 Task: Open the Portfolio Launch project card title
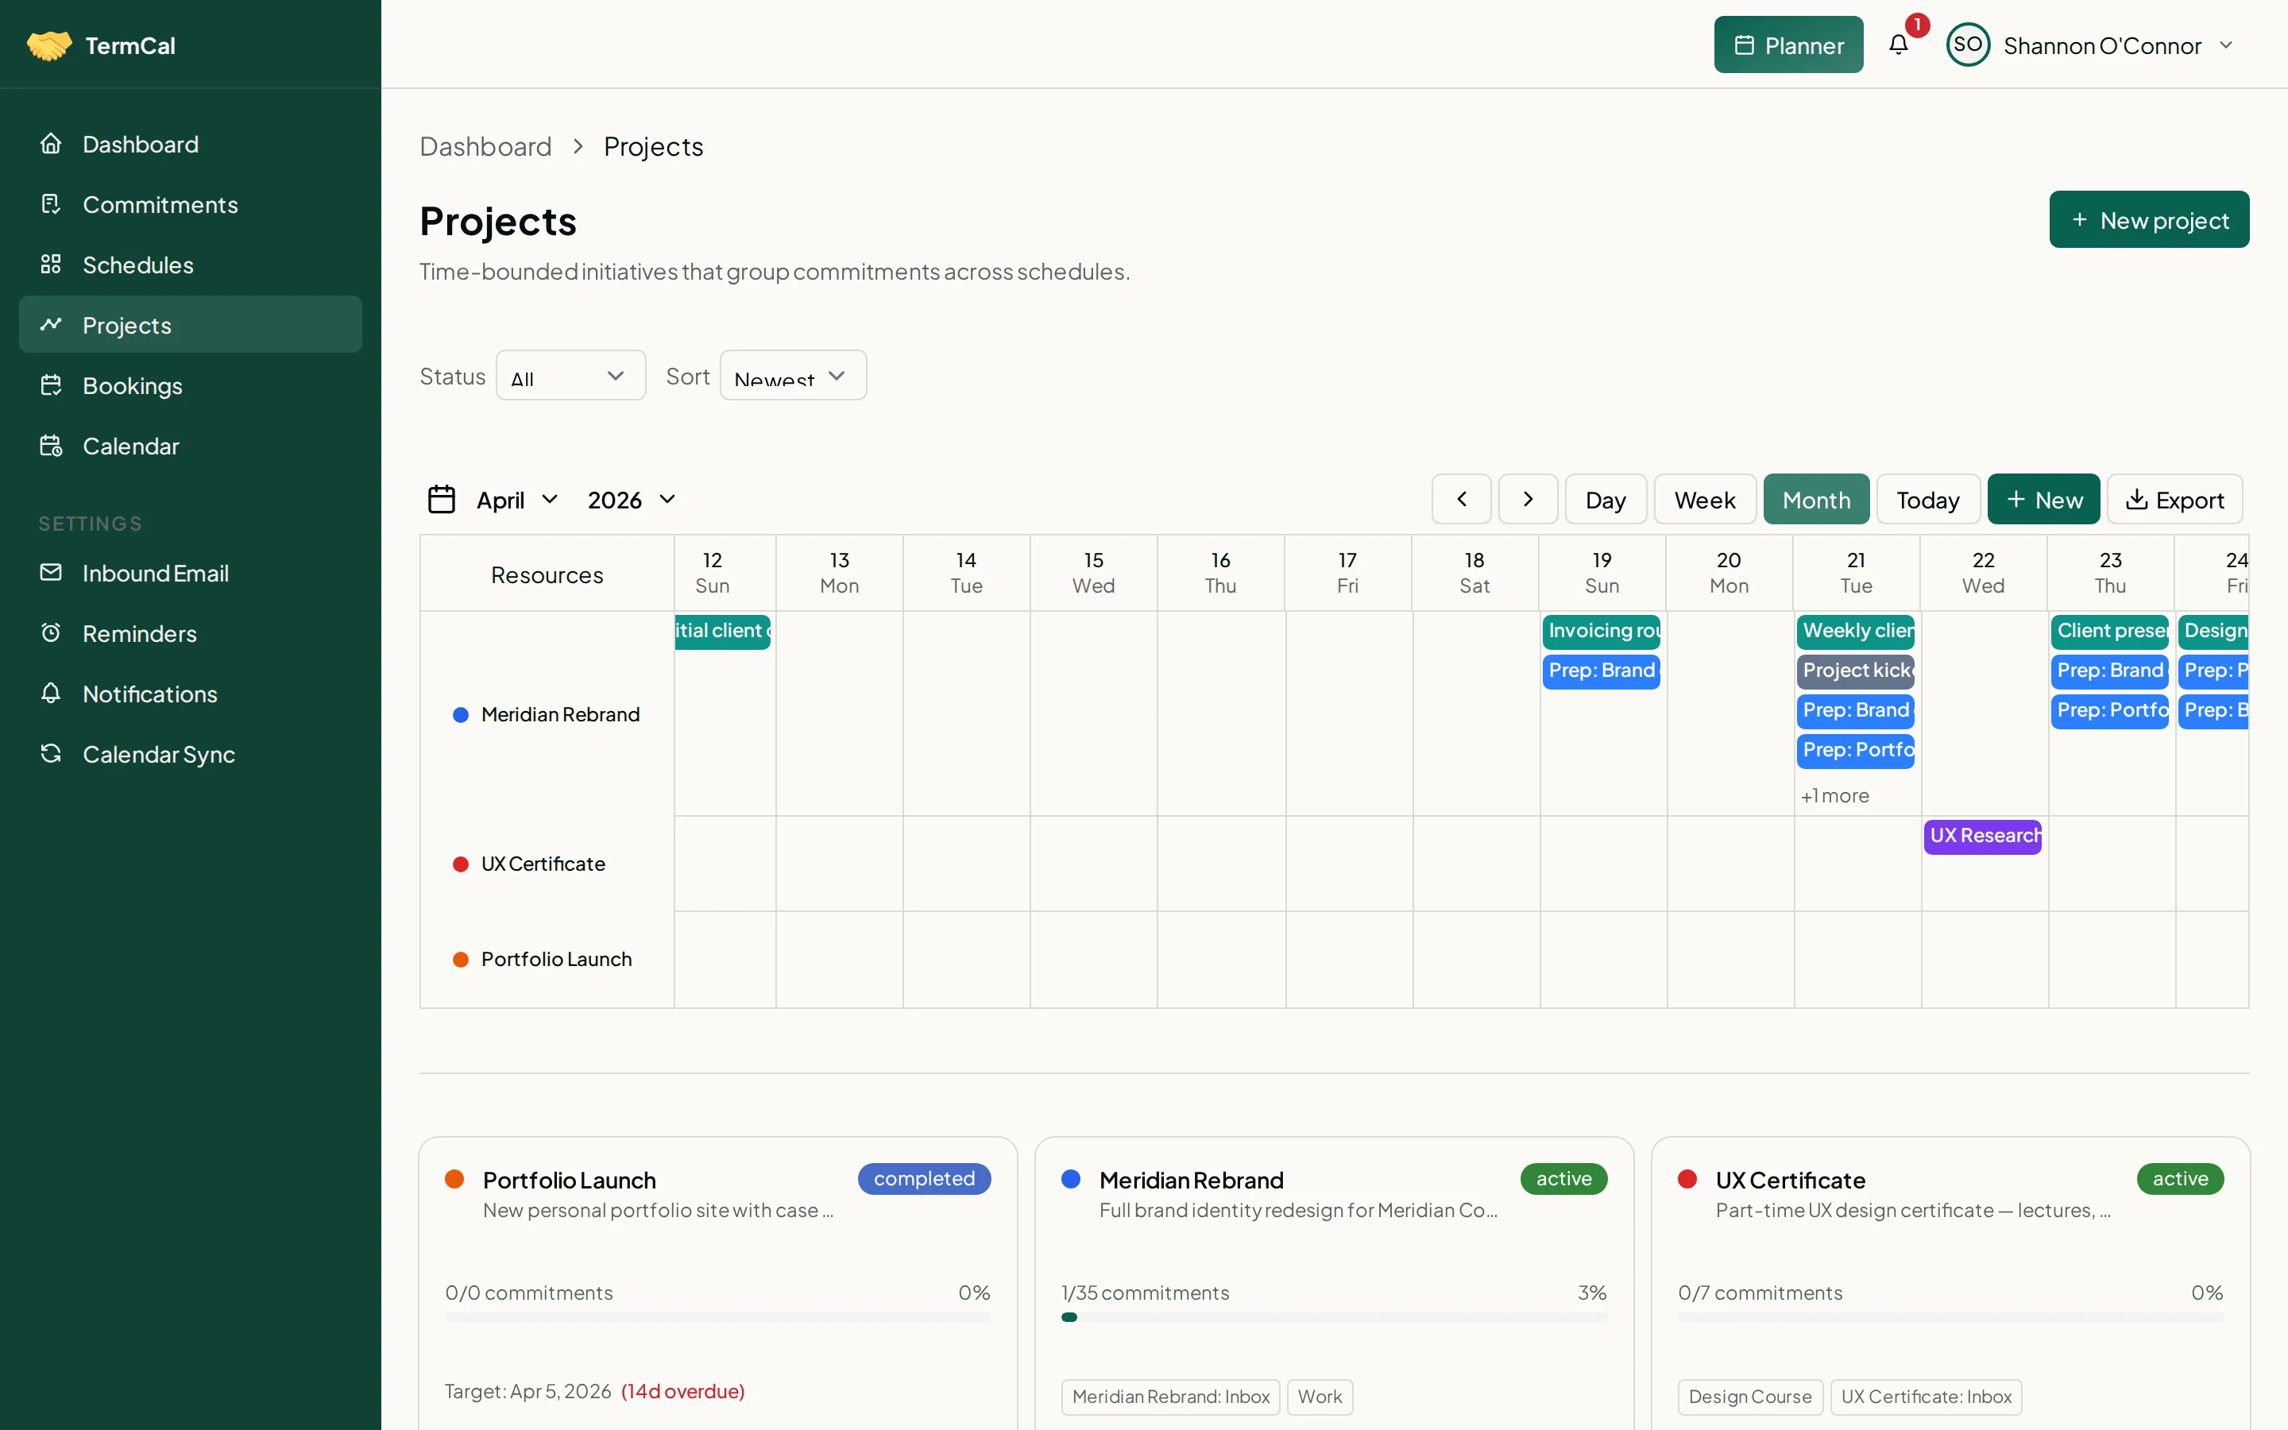(x=569, y=1180)
